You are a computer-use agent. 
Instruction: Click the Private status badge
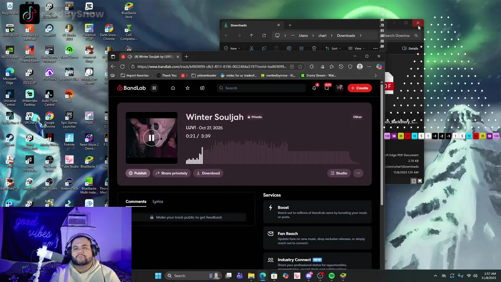coord(254,117)
